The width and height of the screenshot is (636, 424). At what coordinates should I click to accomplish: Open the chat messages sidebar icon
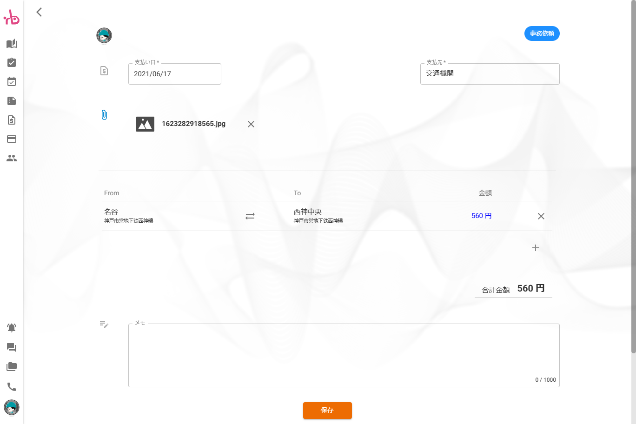tap(12, 347)
